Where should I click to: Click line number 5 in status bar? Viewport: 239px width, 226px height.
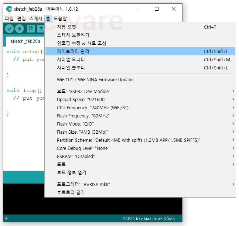pos(6,219)
